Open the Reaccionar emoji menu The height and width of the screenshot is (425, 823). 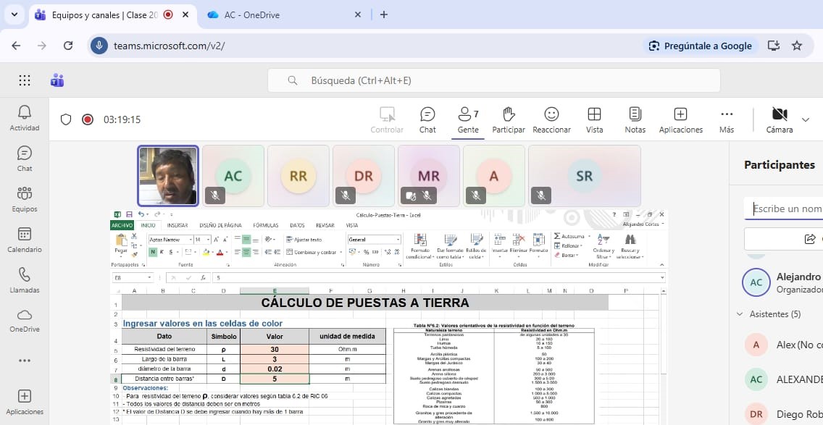[x=551, y=119]
